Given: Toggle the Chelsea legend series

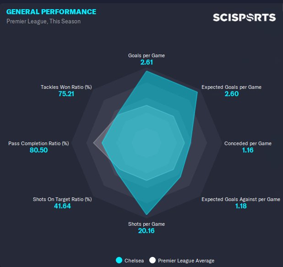Looking at the screenshot, I should pos(133,261).
